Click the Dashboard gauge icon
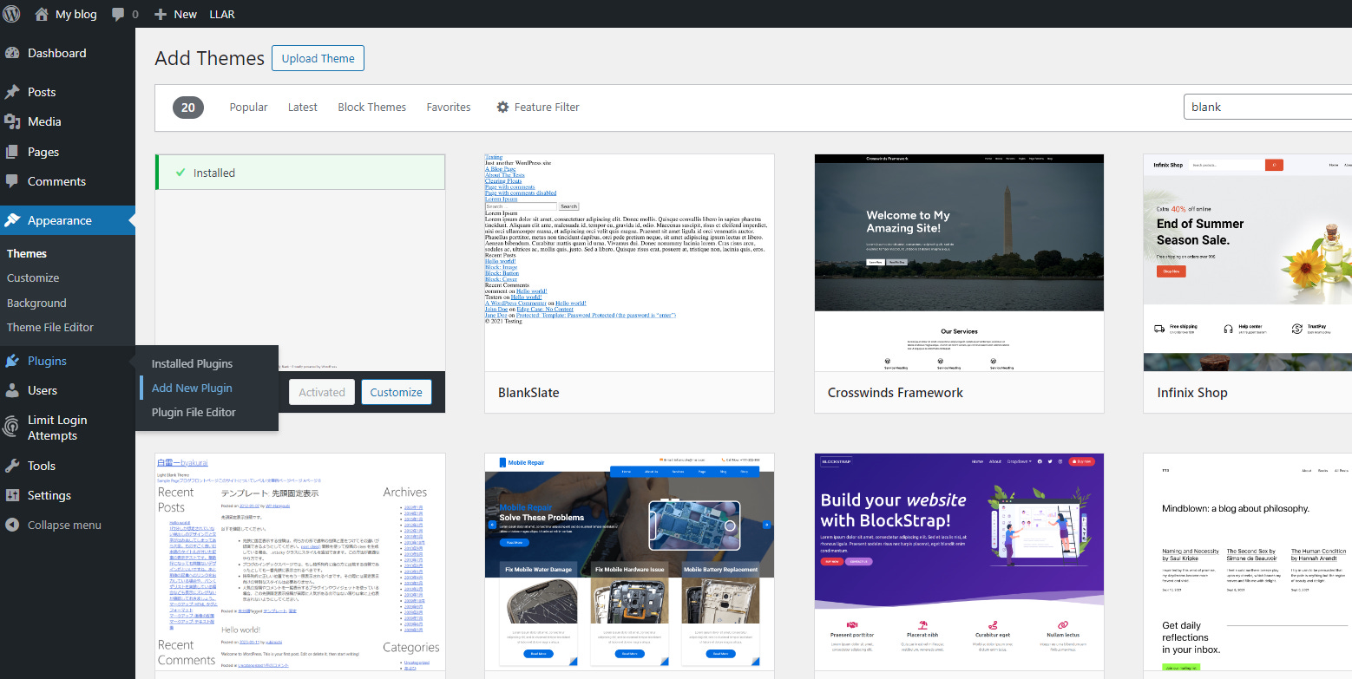 click(x=12, y=53)
